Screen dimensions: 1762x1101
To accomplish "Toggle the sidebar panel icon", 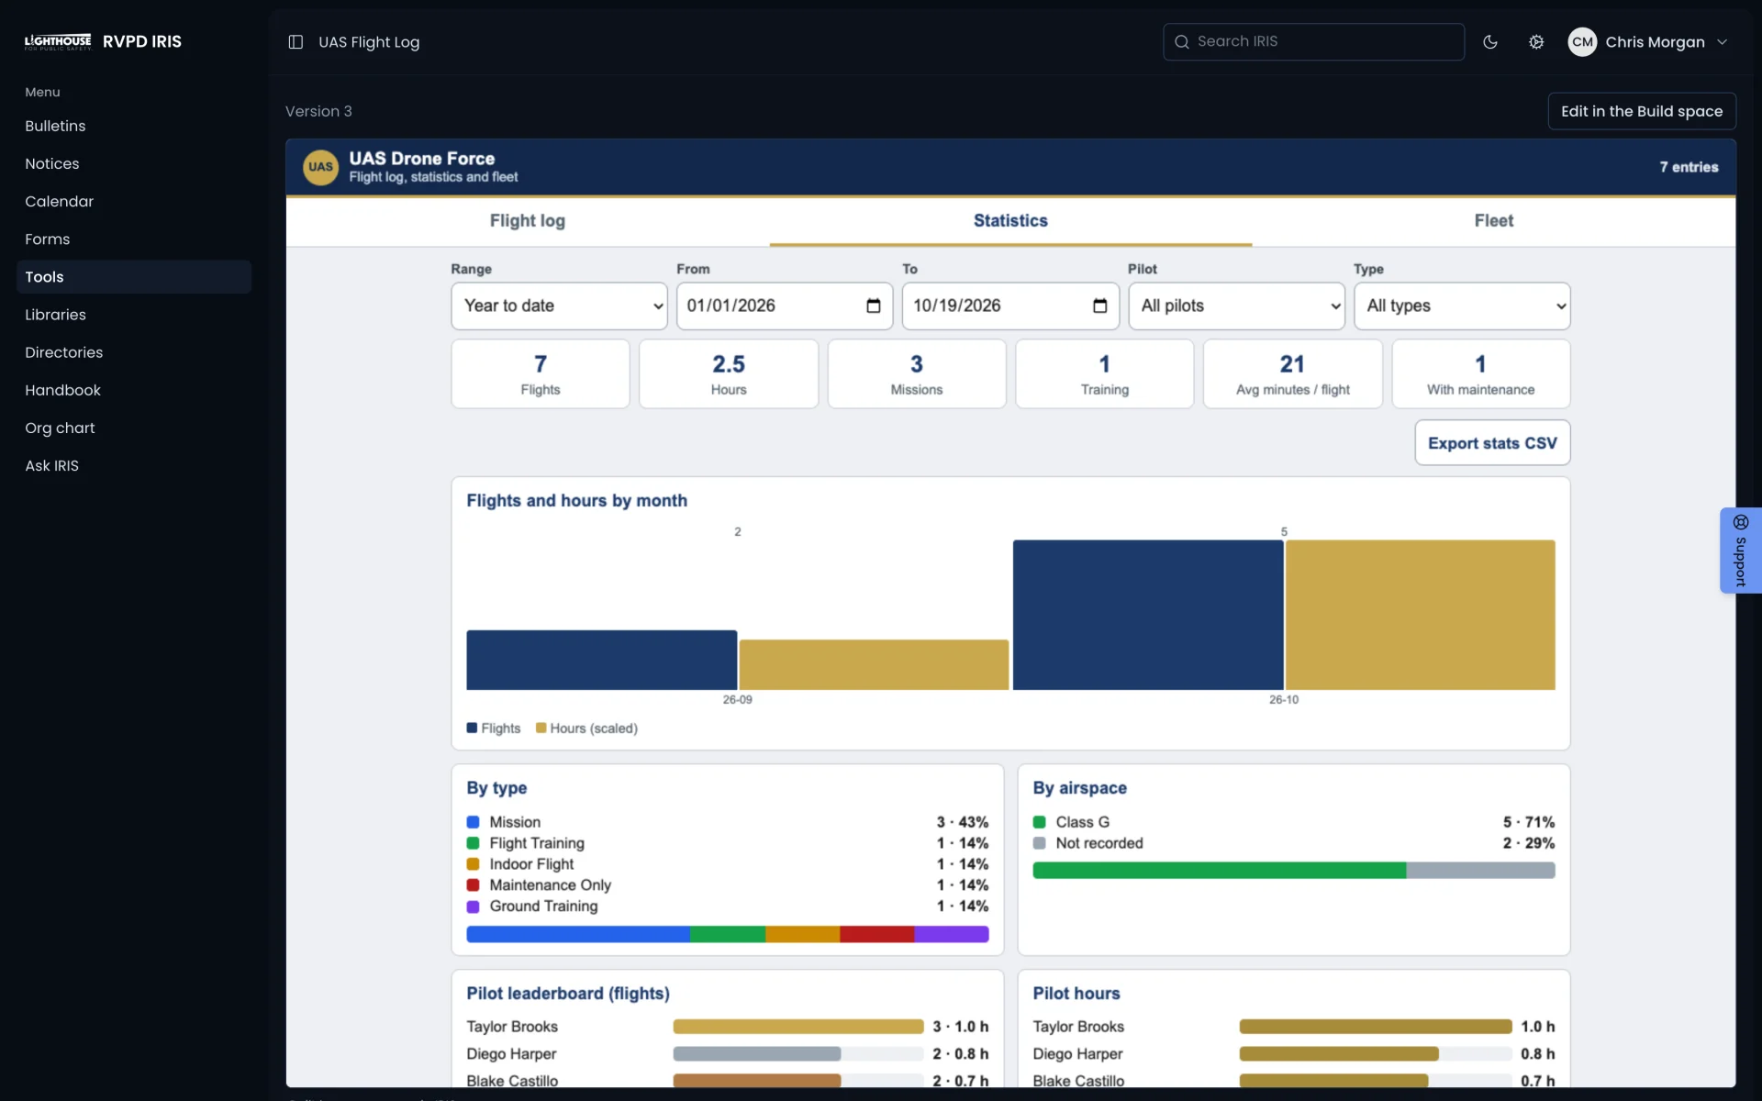I will [296, 42].
